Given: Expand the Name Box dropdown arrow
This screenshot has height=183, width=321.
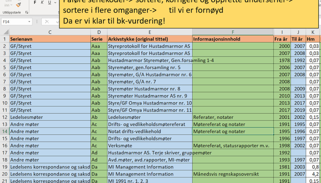Looking at the screenshot, I should [x=29, y=22].
